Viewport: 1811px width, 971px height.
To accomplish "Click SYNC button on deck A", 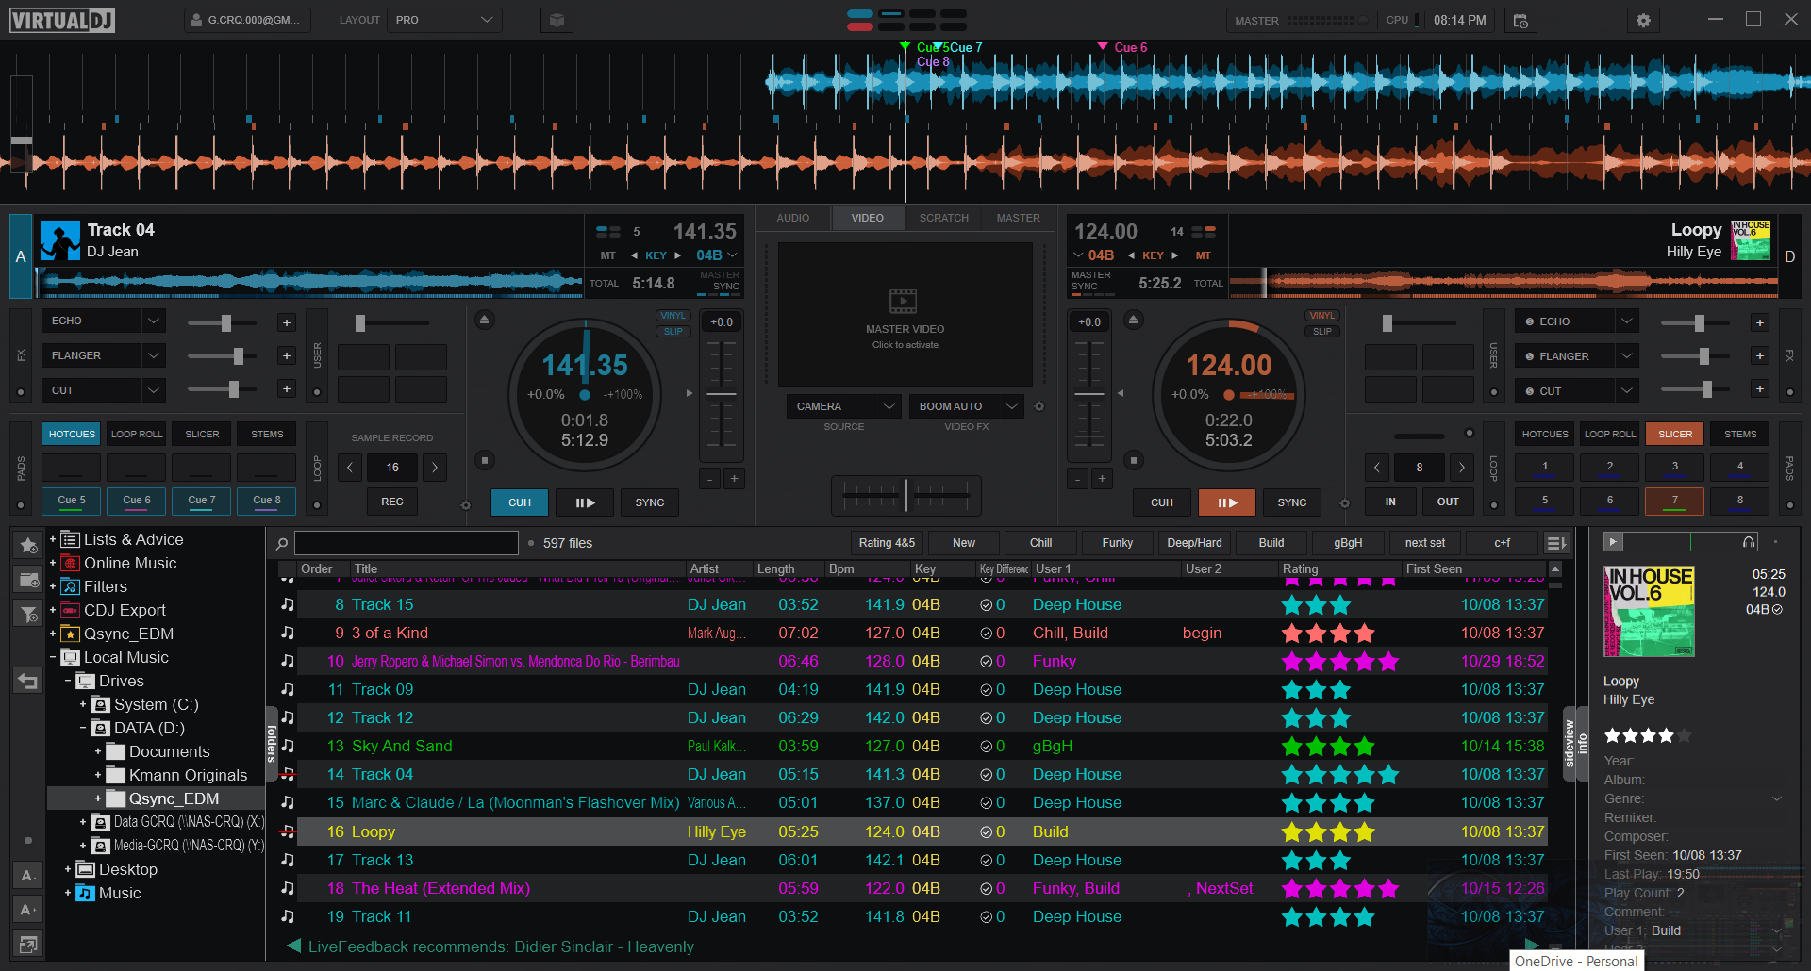I will pyautogui.click(x=650, y=502).
